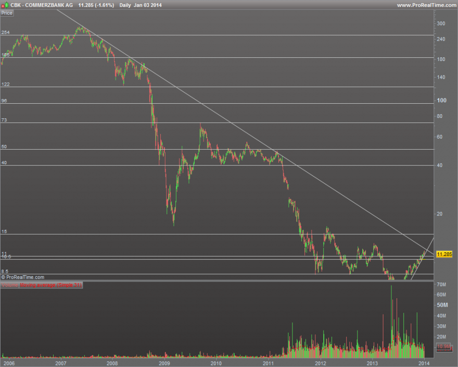Open the Price indicator label
This screenshot has height=367, width=458.
click(7, 13)
